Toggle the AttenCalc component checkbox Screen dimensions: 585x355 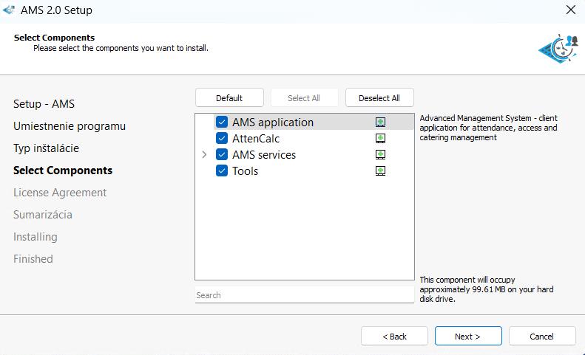(222, 139)
